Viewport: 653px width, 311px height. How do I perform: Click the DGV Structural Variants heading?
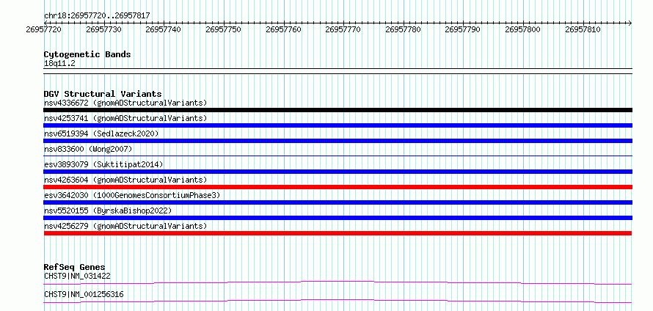103,94
